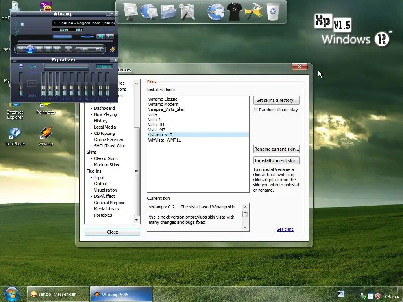Open Classic Skins in preferences tree
Viewport: 403px width, 302px height.
pos(105,159)
